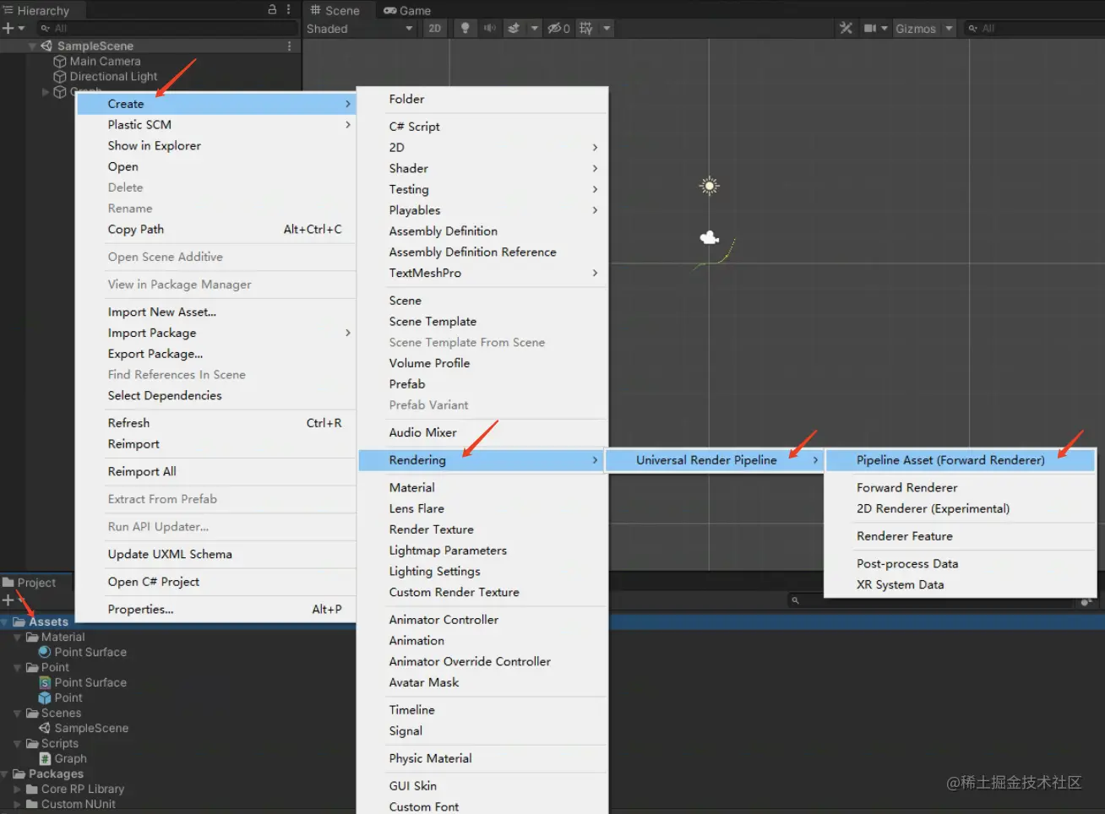The height and width of the screenshot is (814, 1105).
Task: Choose Import New Asset...
Action: 216,312
